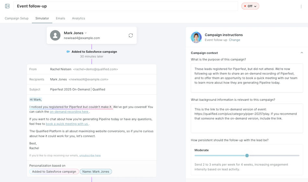
Task: Click the Campaign instructions heading
Action: point(224,35)
